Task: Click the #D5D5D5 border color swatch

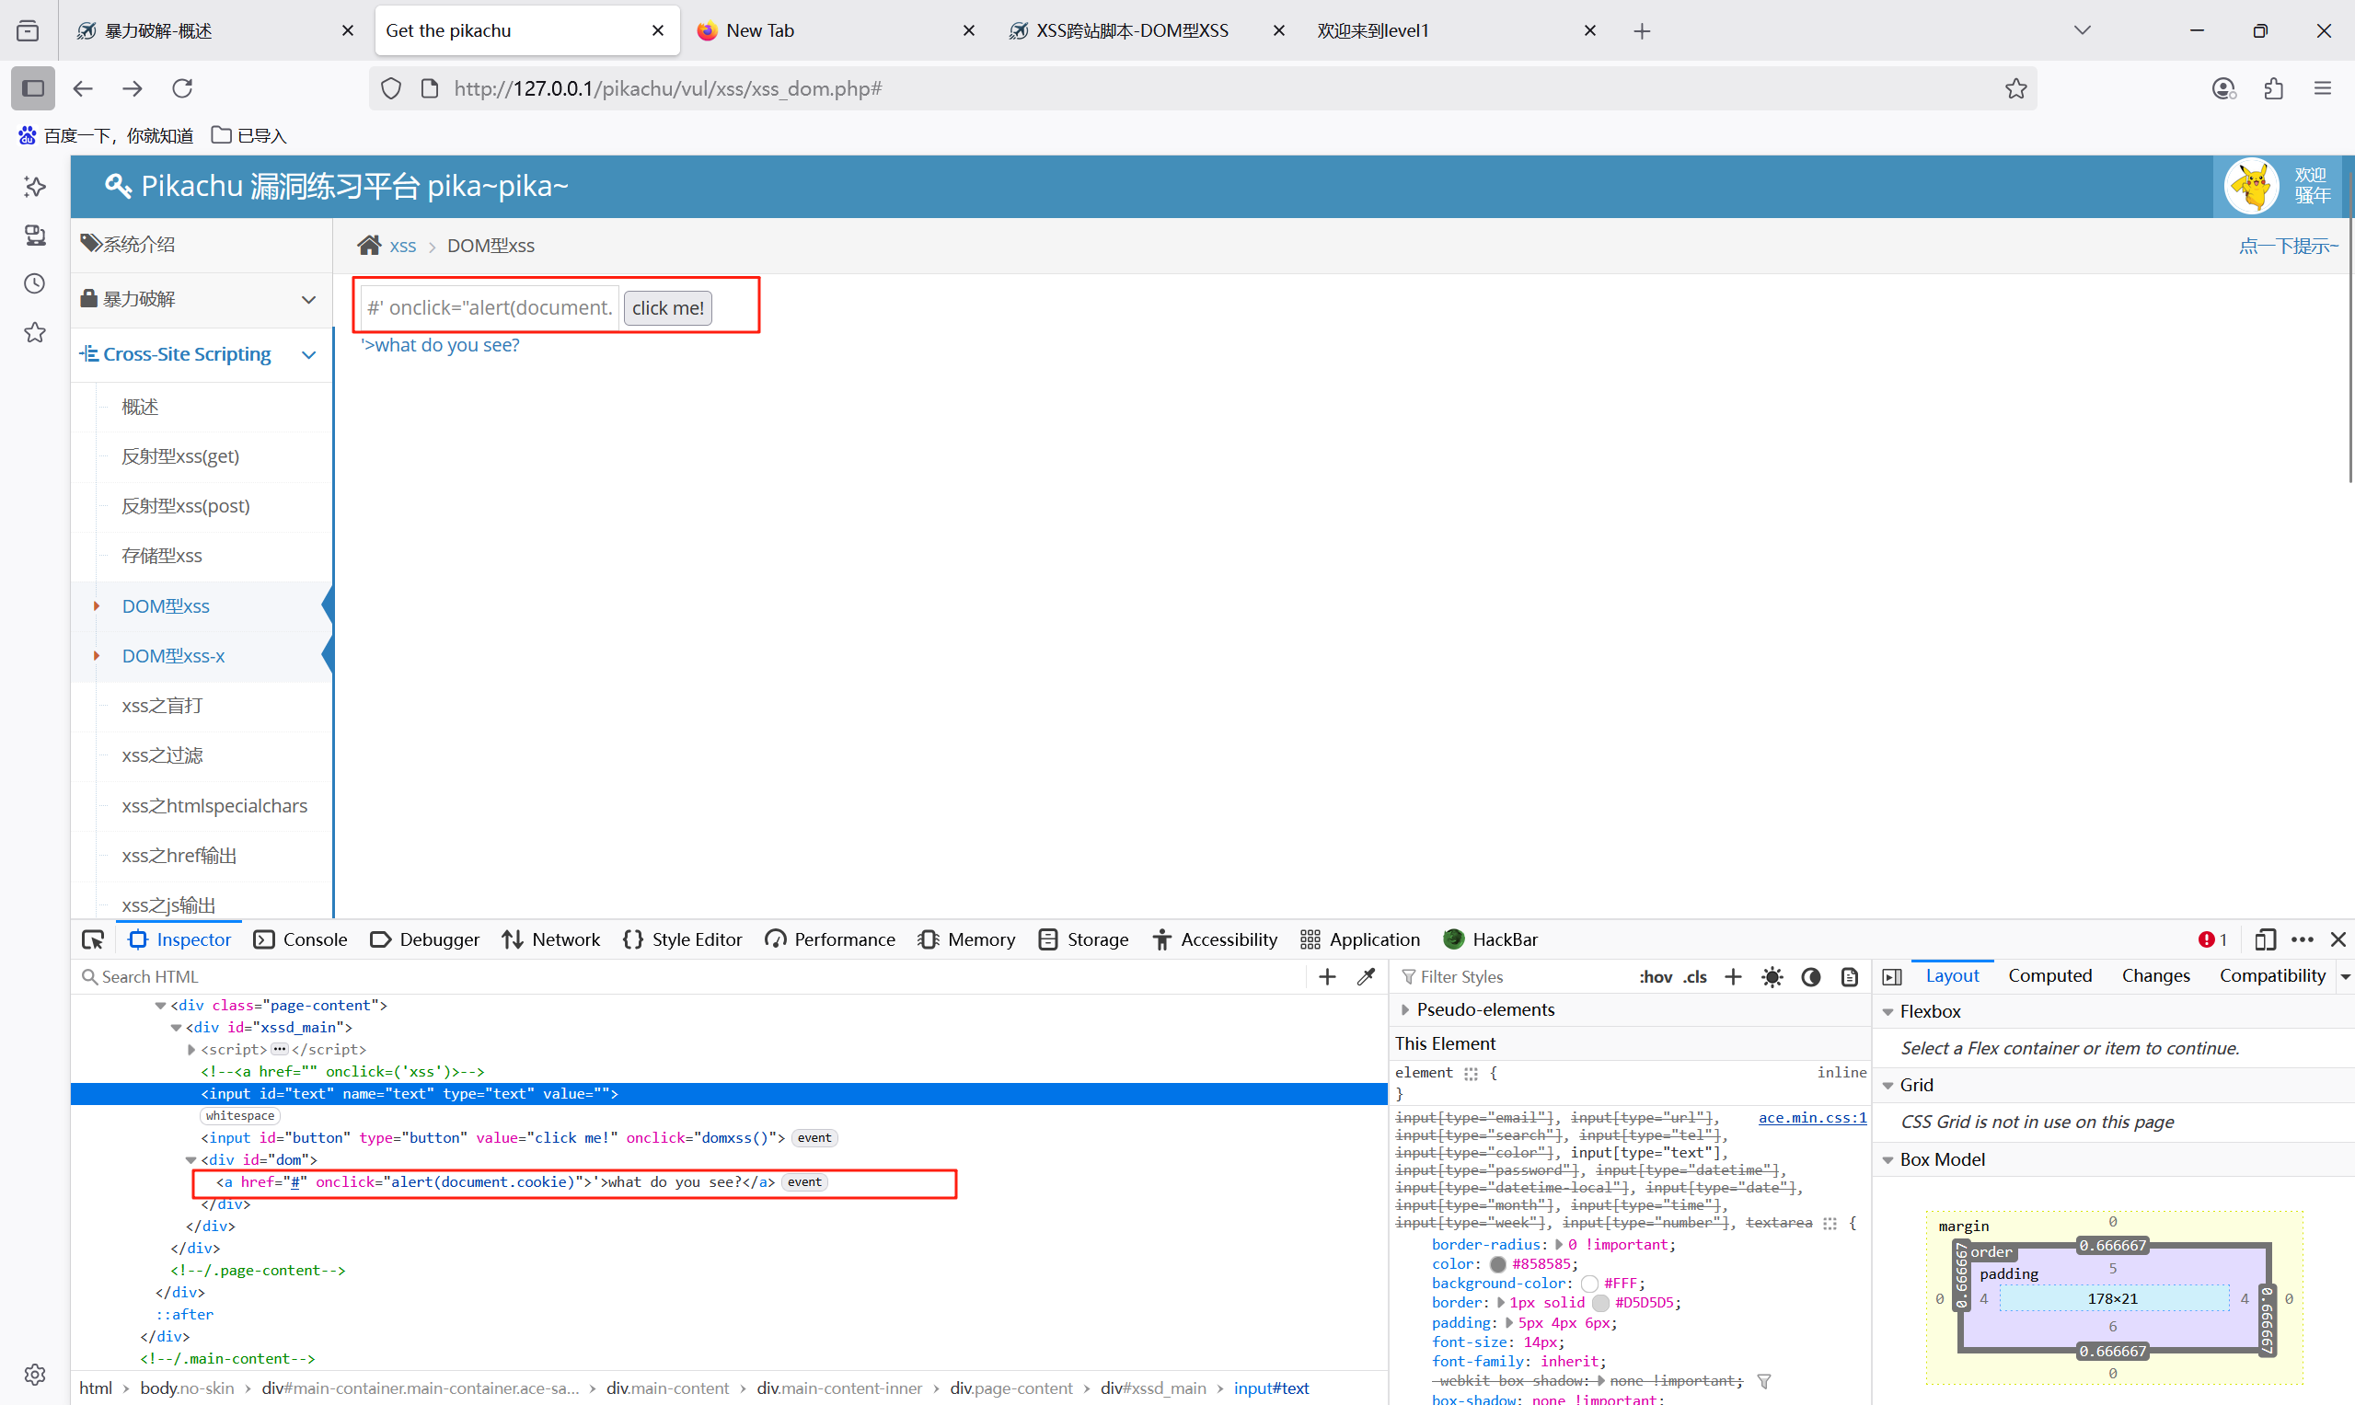Action: [x=1600, y=1303]
